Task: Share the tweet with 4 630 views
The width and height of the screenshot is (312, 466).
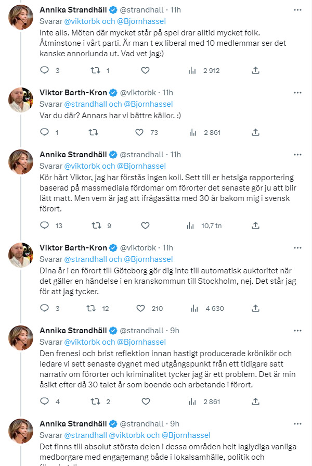Action: (255, 308)
